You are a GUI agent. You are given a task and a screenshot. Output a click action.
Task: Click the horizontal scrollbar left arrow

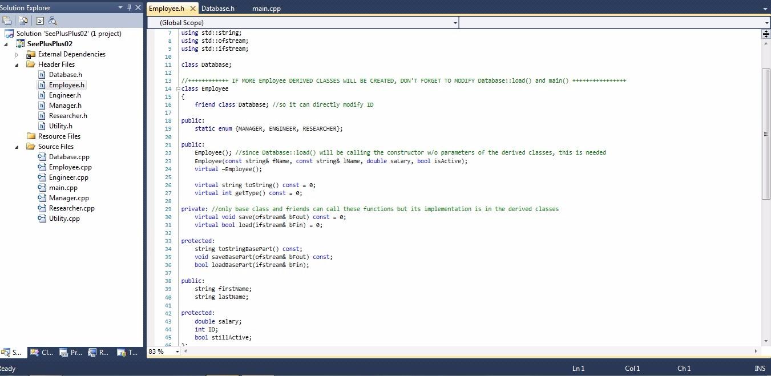pyautogui.click(x=185, y=351)
